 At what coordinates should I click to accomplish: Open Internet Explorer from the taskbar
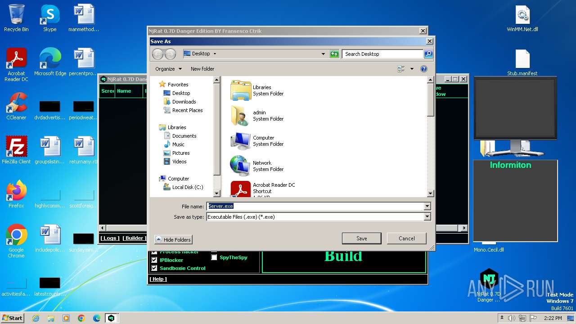point(36,318)
